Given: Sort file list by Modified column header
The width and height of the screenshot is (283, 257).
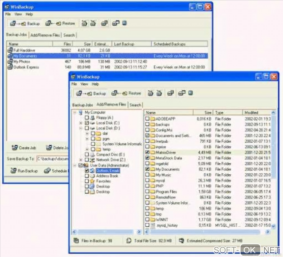Looking at the screenshot, I should [x=257, y=113].
